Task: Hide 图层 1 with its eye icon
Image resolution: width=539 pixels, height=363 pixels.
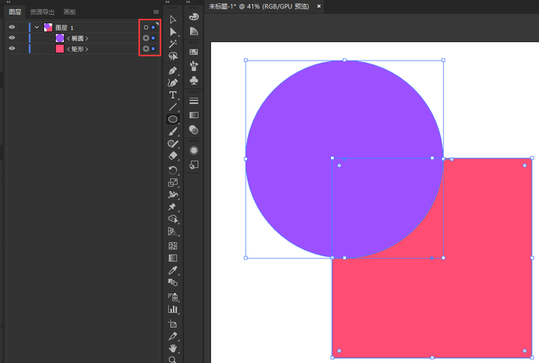Action: pos(12,27)
